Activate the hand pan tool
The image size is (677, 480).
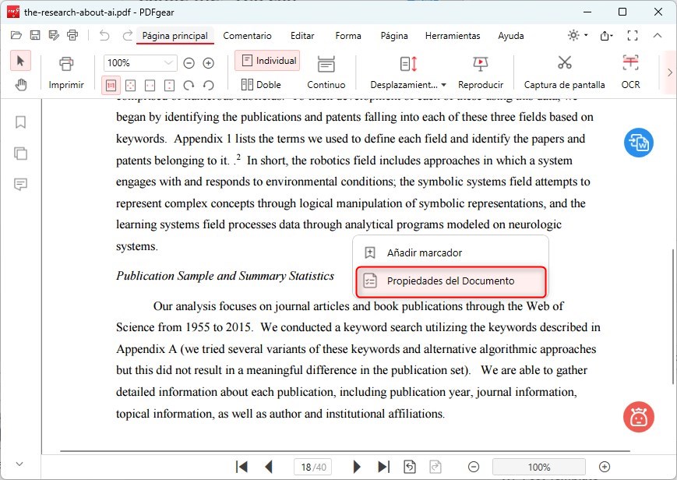point(21,86)
